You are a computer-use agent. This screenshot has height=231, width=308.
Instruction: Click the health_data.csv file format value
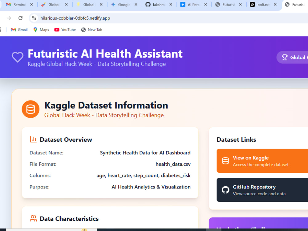pyautogui.click(x=173, y=164)
